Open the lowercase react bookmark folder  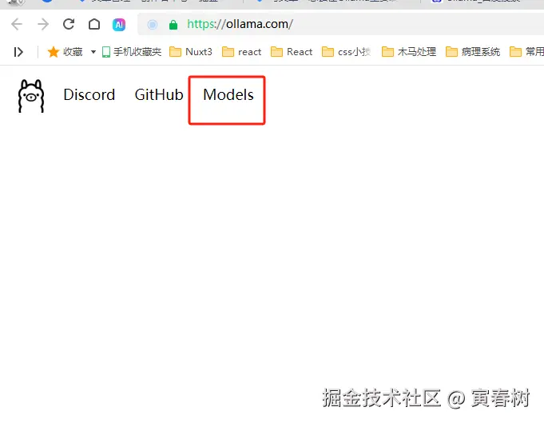click(241, 52)
